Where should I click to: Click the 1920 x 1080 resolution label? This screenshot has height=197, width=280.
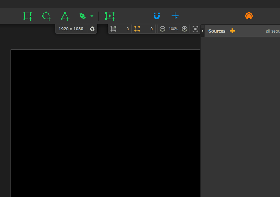[71, 29]
